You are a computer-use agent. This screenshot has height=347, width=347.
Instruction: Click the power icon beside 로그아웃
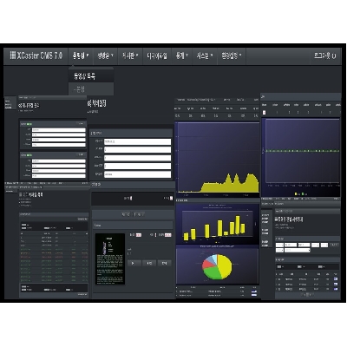(334, 56)
